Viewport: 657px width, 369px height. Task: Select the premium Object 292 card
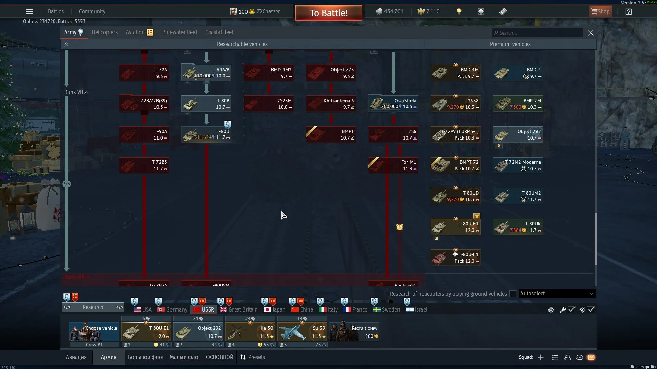[518, 134]
